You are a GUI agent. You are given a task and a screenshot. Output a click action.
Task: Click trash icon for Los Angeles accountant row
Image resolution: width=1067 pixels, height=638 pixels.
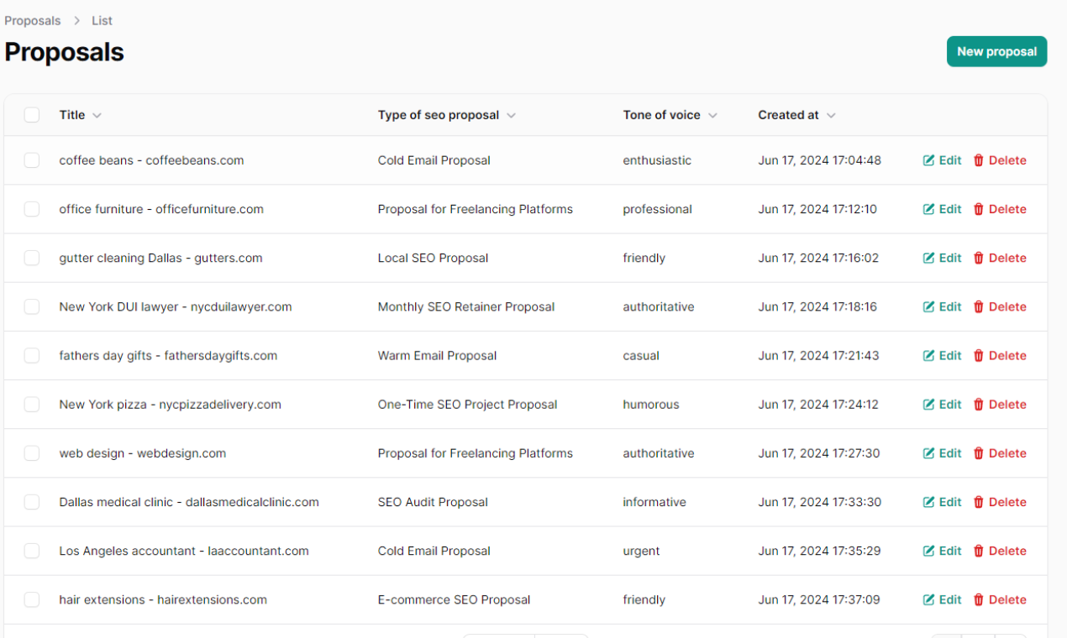[978, 551]
